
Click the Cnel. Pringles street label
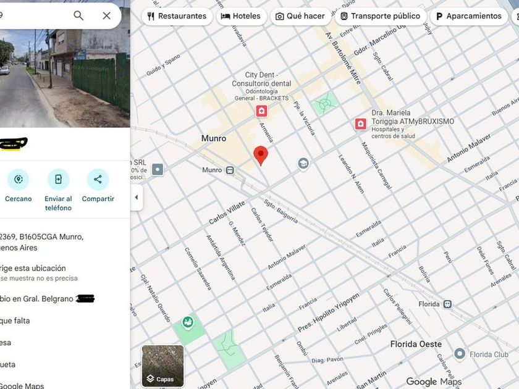371,334
